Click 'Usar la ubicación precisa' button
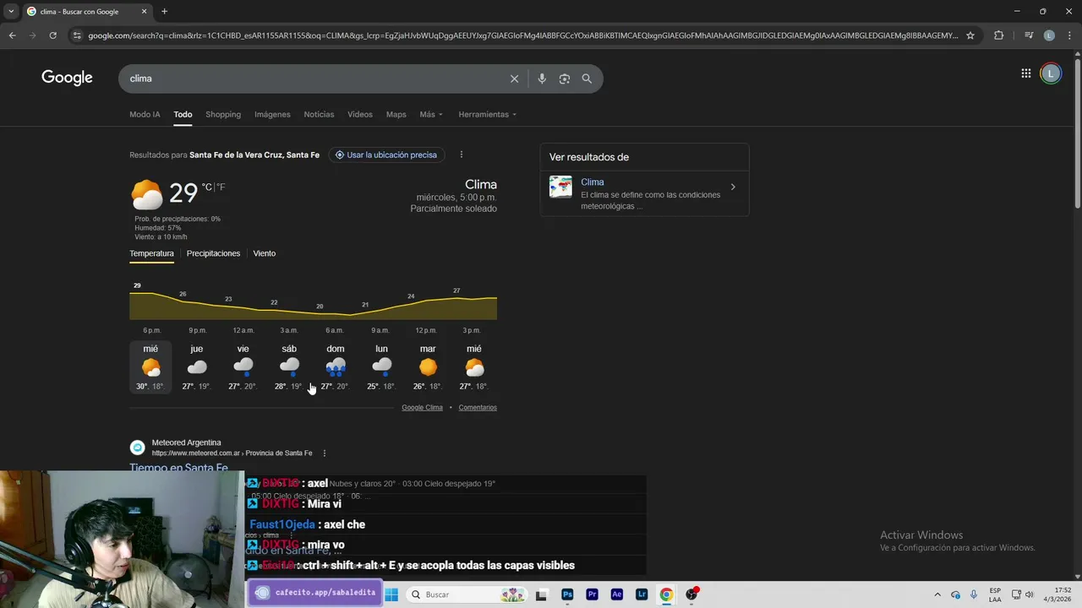The width and height of the screenshot is (1082, 608). (386, 155)
